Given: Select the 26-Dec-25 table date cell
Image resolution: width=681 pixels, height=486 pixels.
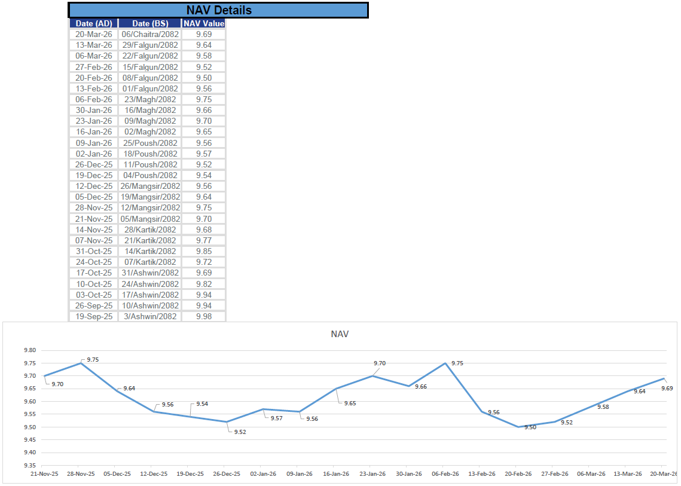Looking at the screenshot, I should point(93,164).
